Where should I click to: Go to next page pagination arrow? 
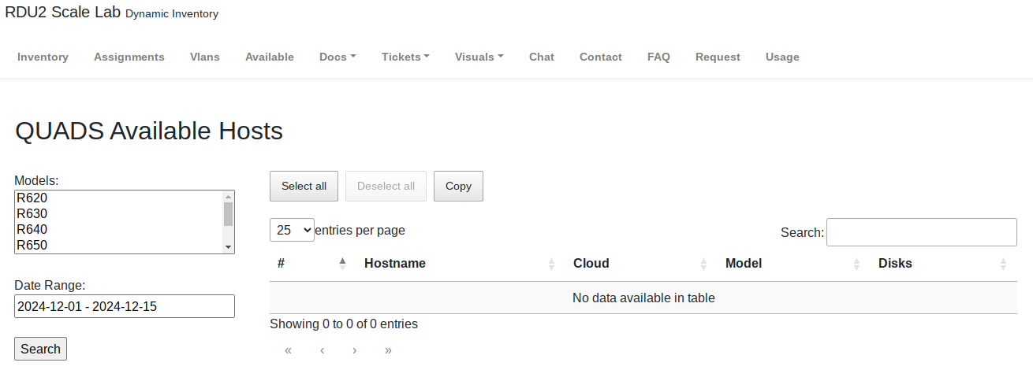(x=355, y=350)
